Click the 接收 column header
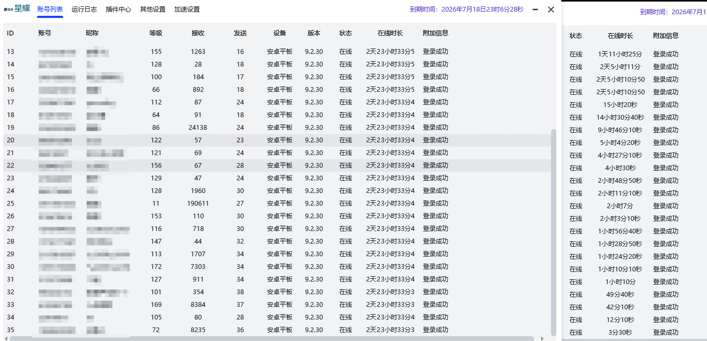 (198, 33)
